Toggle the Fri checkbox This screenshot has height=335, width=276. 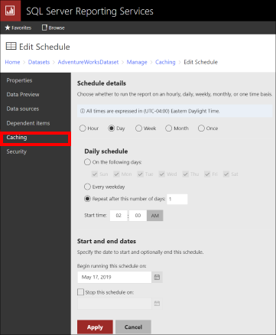[x=207, y=174]
